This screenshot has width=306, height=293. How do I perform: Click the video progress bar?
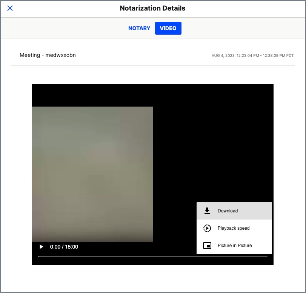152,256
